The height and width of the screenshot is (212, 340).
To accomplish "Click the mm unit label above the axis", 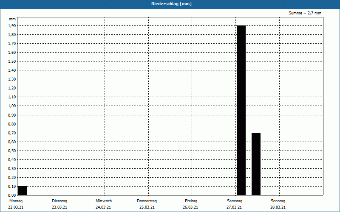I will [x=12, y=19].
